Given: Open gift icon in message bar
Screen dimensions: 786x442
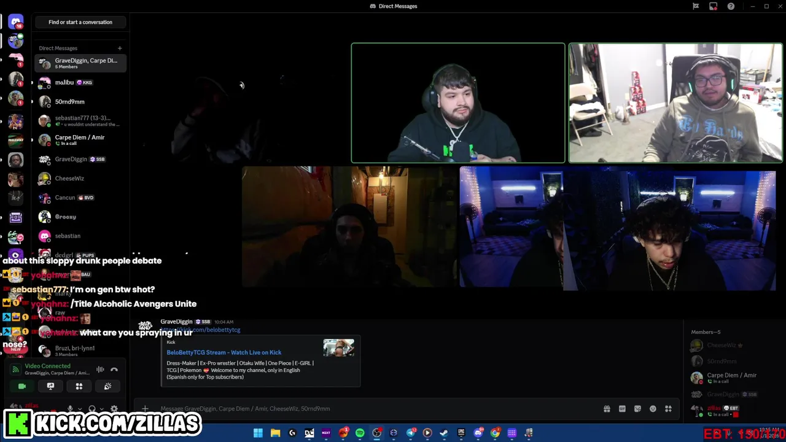Looking at the screenshot, I should point(607,409).
